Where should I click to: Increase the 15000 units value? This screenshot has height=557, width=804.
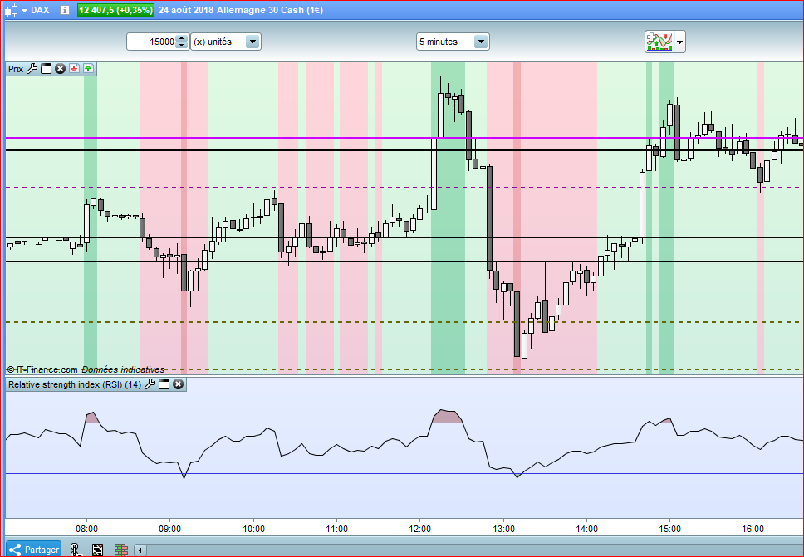(182, 38)
